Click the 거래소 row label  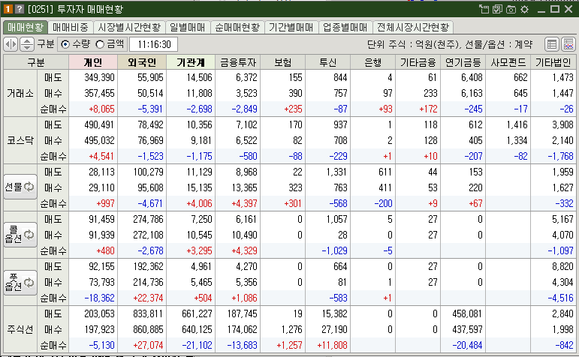[20, 93]
